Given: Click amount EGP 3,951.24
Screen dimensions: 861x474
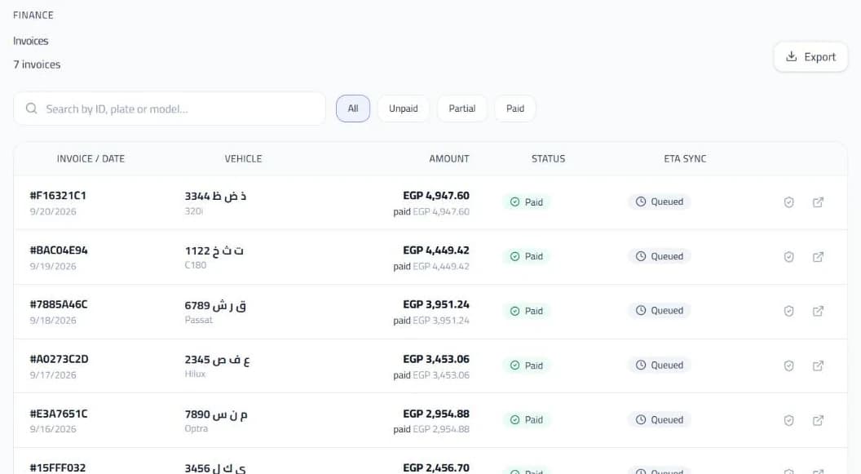Looking at the screenshot, I should click(x=436, y=304).
